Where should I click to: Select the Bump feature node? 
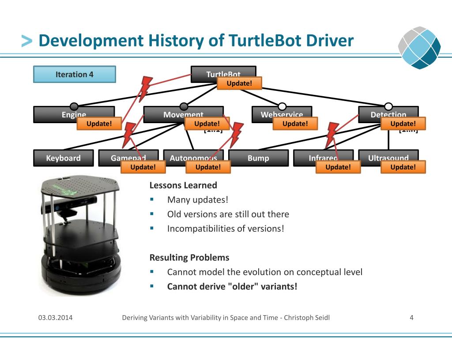coord(259,158)
